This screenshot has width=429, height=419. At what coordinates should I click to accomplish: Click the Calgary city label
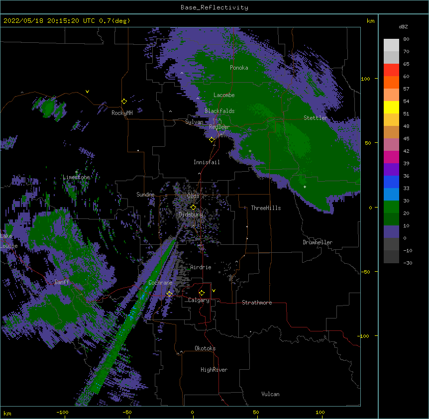tap(199, 300)
